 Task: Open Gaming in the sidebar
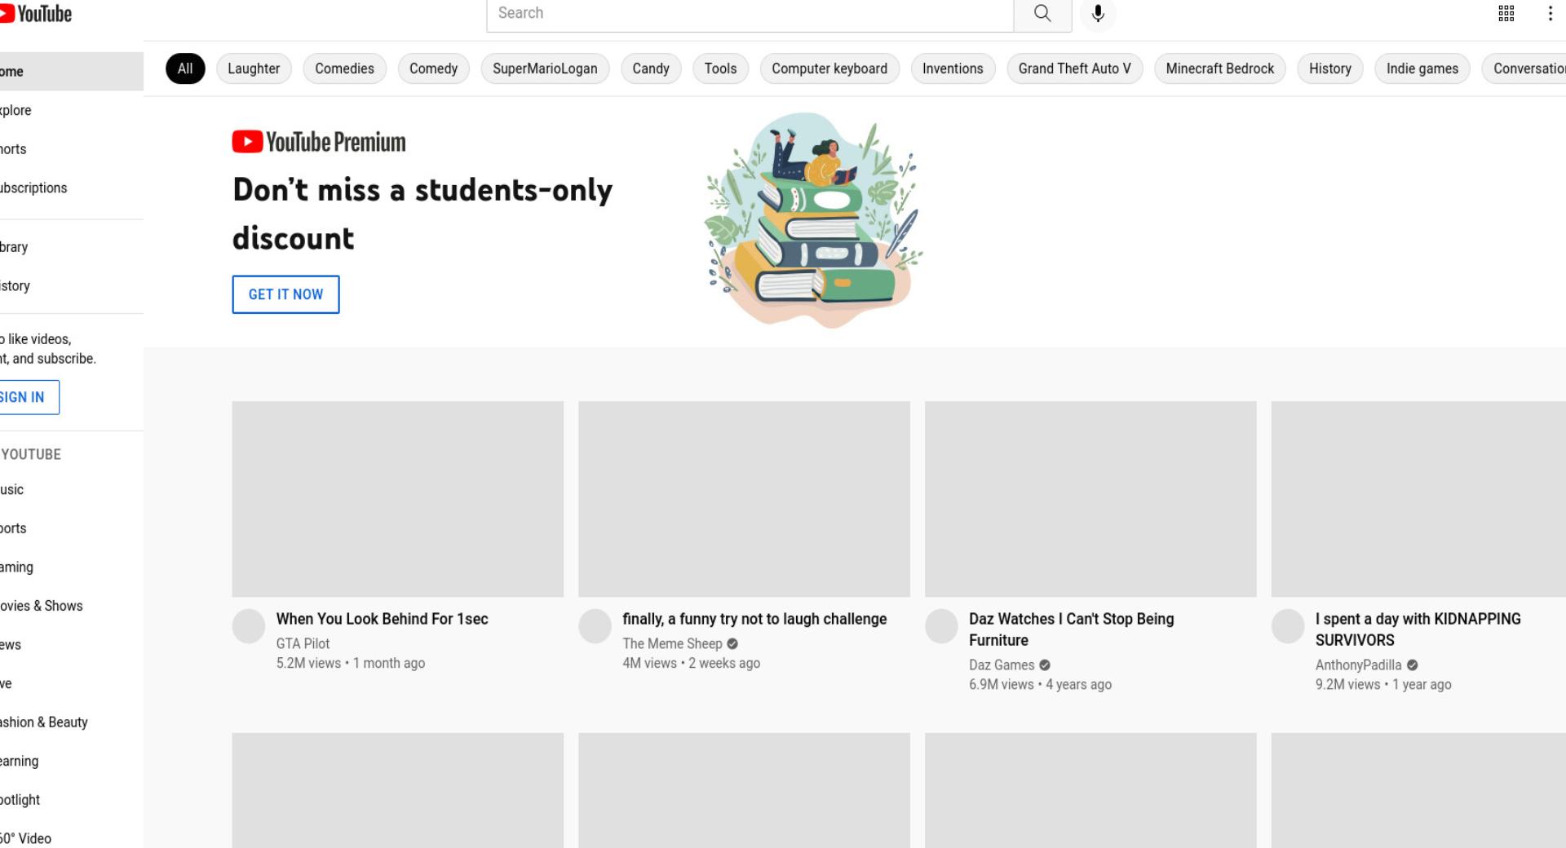tap(72, 567)
